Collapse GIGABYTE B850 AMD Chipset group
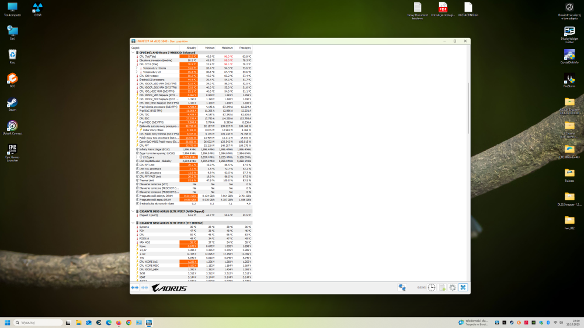Image resolution: width=584 pixels, height=328 pixels. (x=134, y=211)
